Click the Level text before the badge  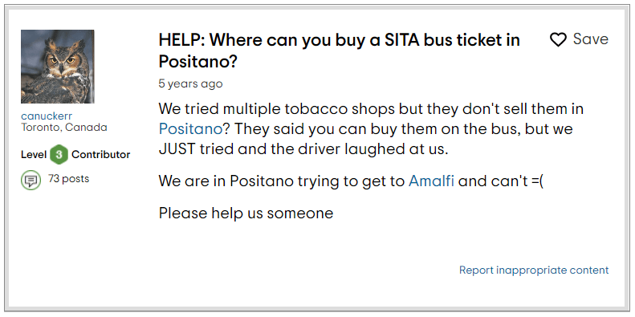34,155
